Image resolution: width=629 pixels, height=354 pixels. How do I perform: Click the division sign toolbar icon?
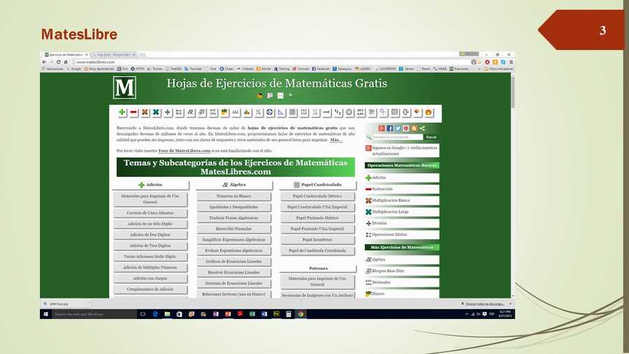[168, 113]
